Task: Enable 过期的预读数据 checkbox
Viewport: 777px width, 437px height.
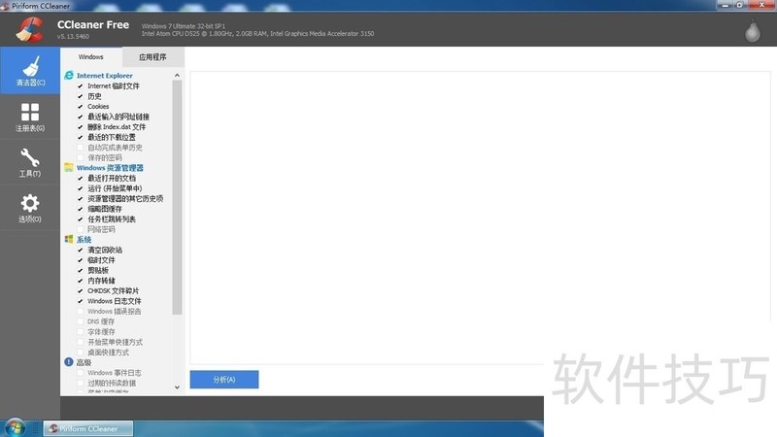Action: click(81, 383)
